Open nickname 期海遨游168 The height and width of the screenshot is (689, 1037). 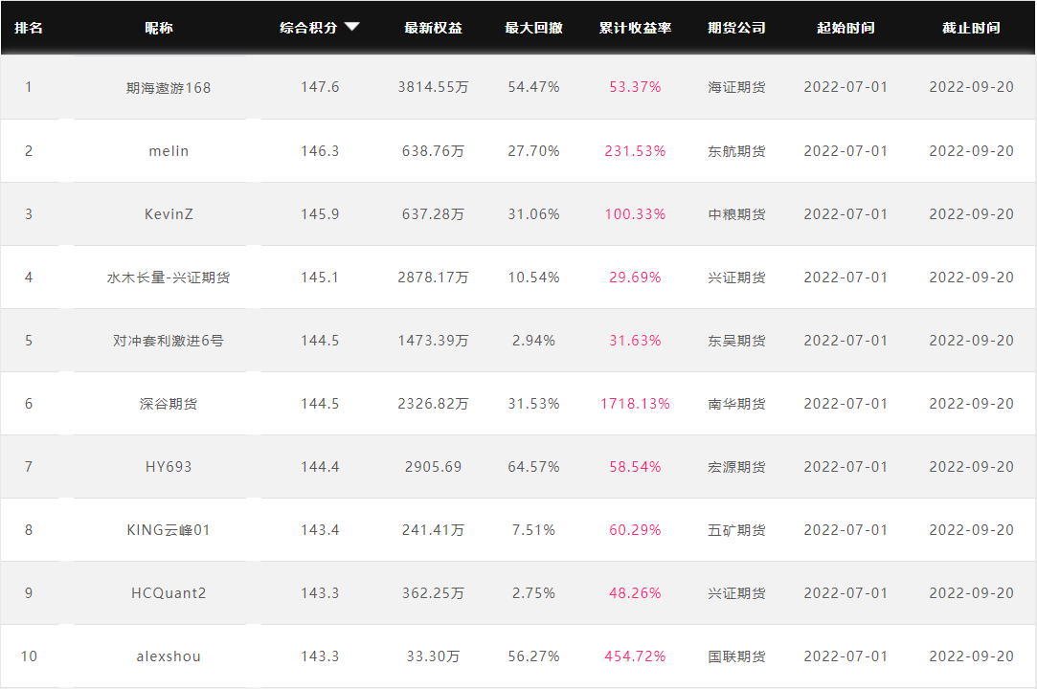point(168,87)
